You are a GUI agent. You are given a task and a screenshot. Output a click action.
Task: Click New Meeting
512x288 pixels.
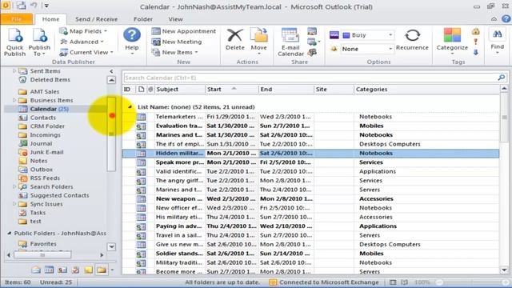(x=177, y=42)
